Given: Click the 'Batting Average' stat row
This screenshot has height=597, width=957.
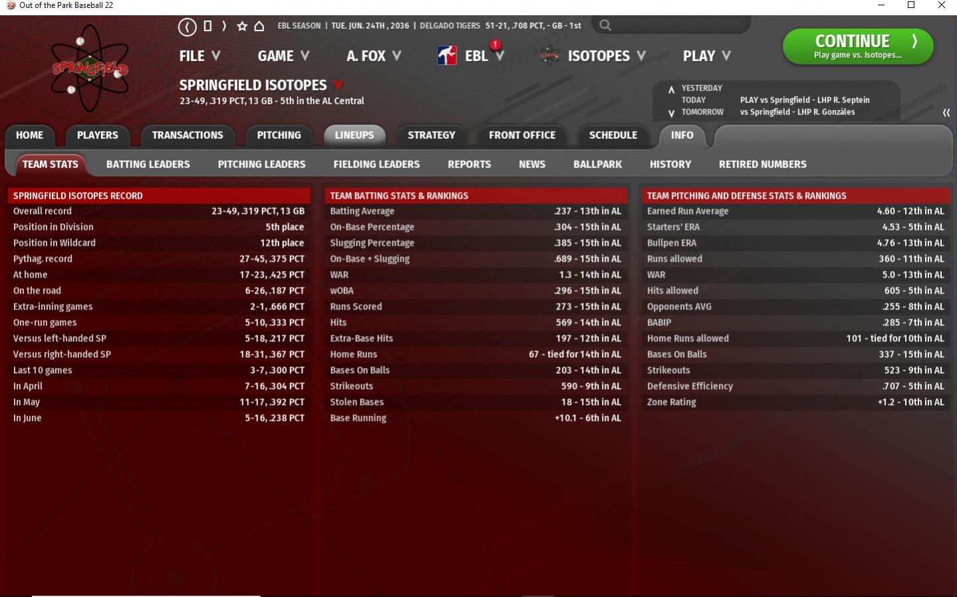Looking at the screenshot, I should (x=476, y=211).
